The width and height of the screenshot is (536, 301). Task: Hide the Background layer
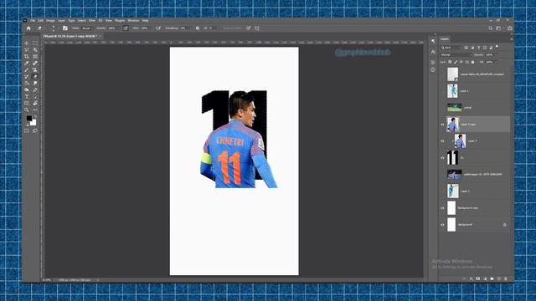[442, 225]
